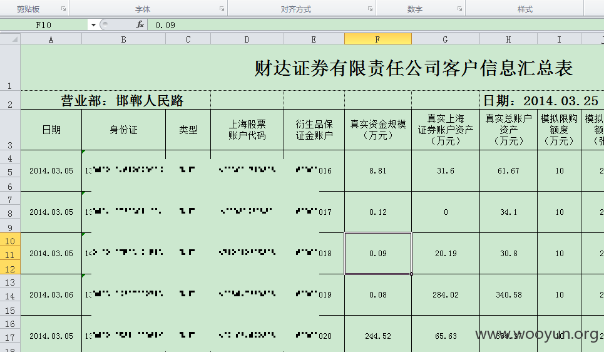Open the Alignment group dialog launcher
This screenshot has width=604, height=352.
370,9
